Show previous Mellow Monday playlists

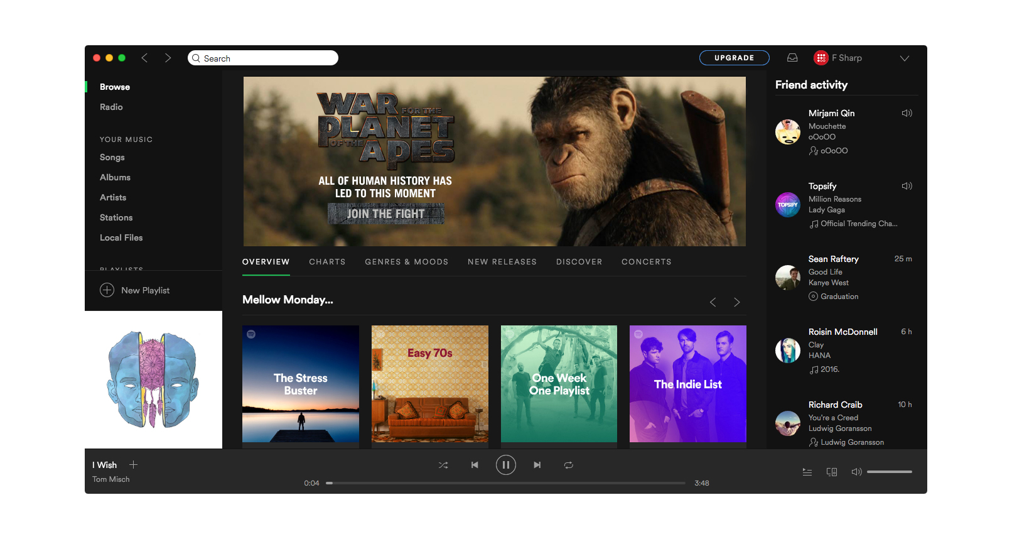coord(713,302)
